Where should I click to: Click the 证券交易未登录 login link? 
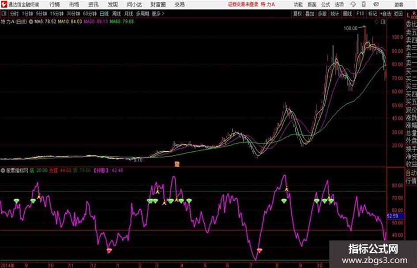[x=243, y=4]
